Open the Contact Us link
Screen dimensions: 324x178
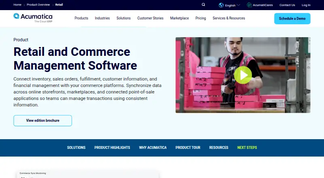point(287,5)
